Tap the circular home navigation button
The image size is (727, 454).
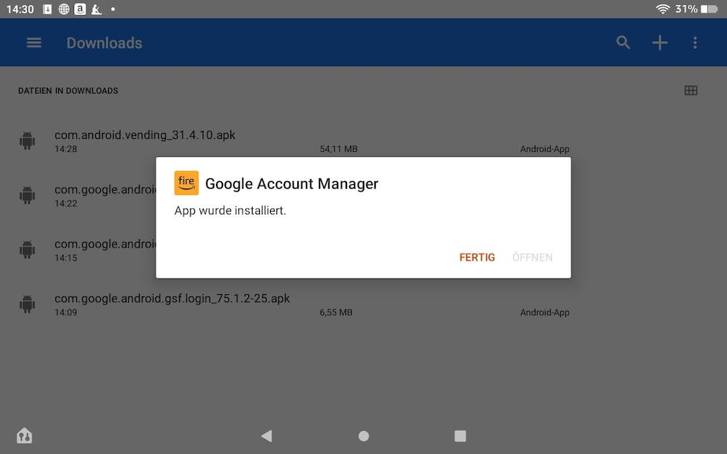click(x=363, y=435)
